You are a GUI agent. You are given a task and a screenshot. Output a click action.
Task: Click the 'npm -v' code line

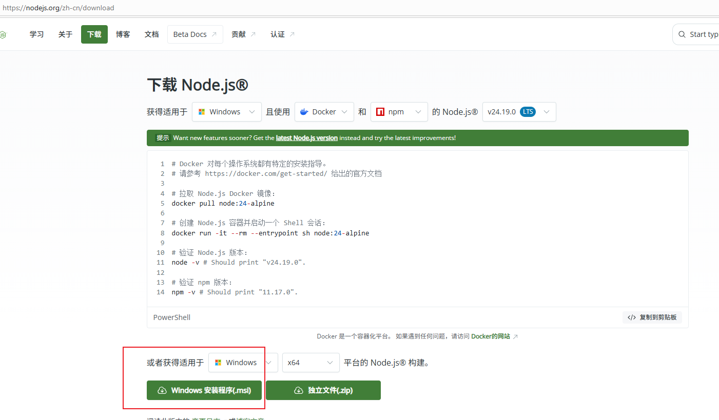[x=235, y=292]
